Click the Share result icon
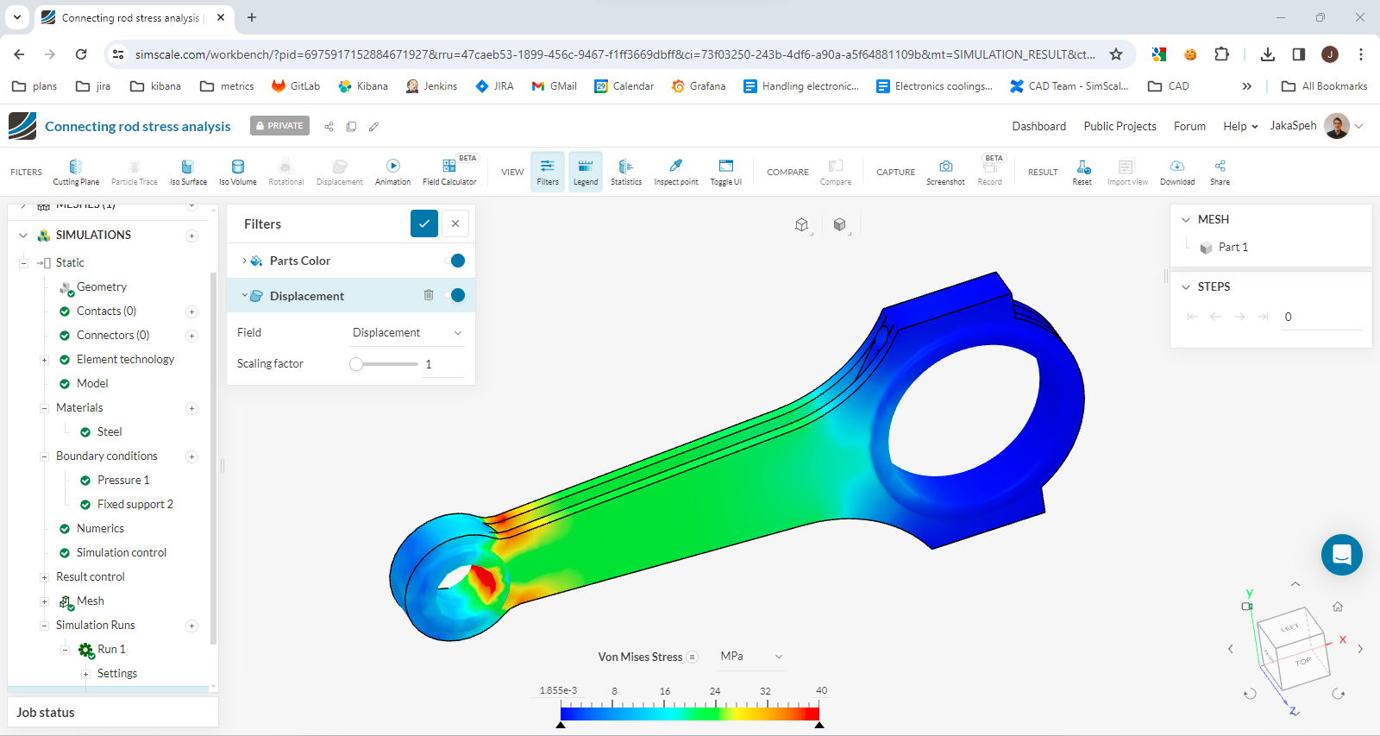The height and width of the screenshot is (736, 1380). (1220, 171)
